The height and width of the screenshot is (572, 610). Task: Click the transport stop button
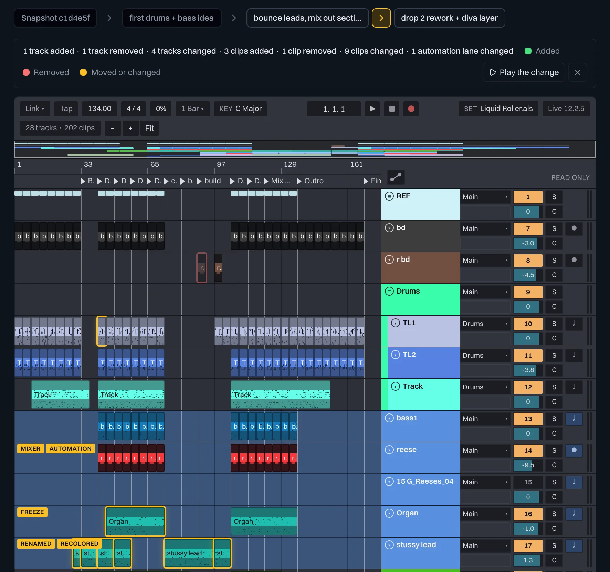click(x=392, y=109)
